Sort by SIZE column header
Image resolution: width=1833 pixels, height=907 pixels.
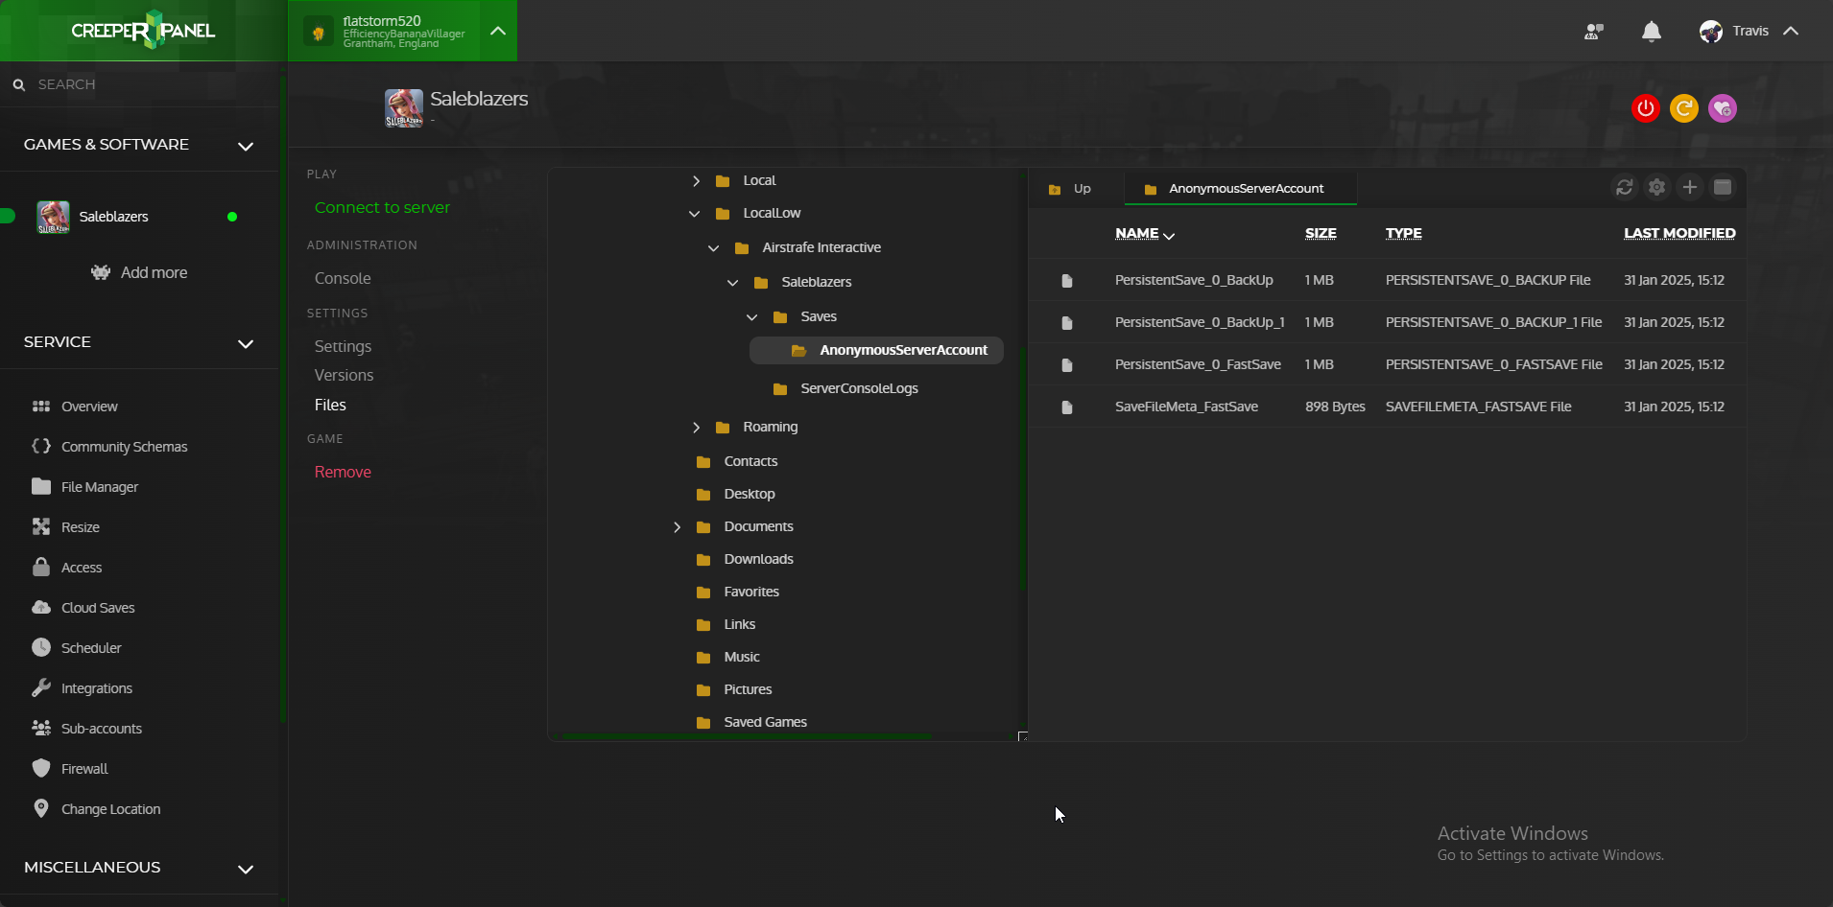tap(1321, 233)
